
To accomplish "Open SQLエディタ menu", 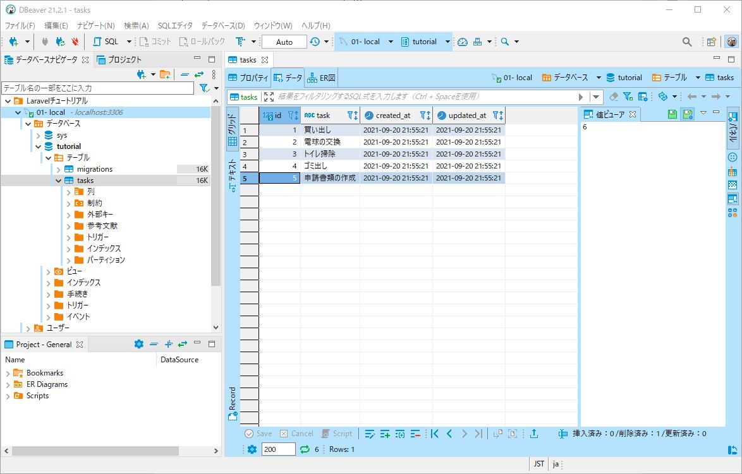I will [175, 25].
